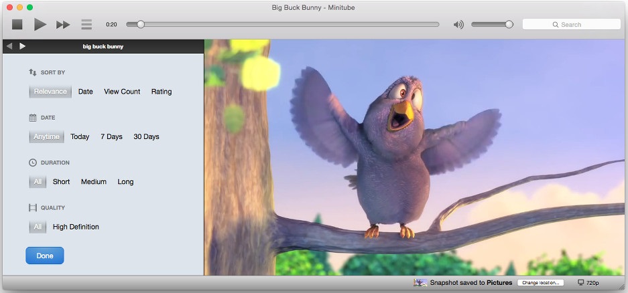Click the Sort By arrows icon
This screenshot has width=628, height=293.
32,72
